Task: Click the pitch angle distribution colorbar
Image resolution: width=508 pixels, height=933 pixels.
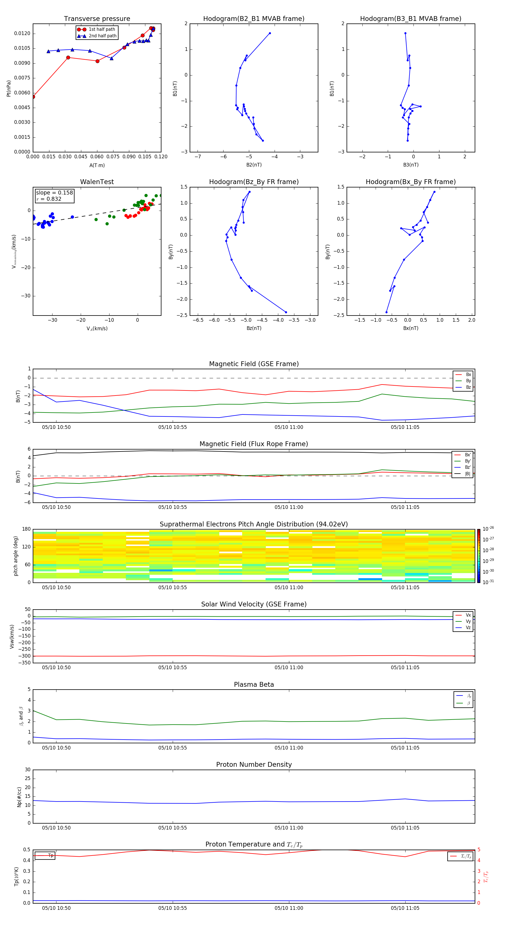Action: point(478,556)
